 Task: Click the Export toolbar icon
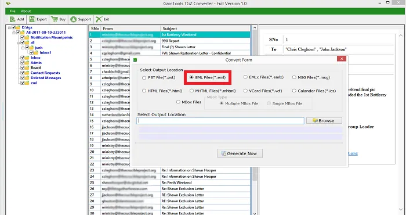click(x=32, y=19)
